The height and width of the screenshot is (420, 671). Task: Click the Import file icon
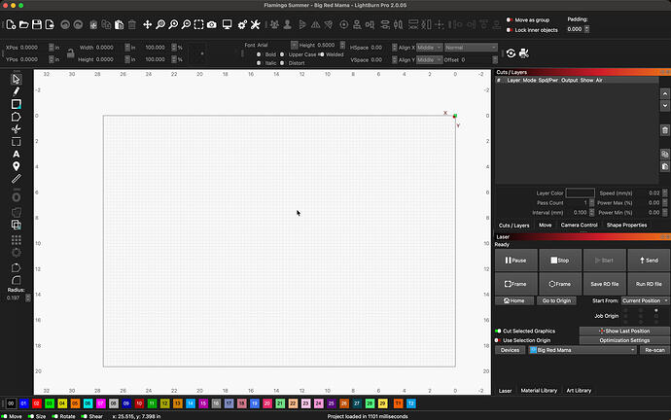point(50,25)
